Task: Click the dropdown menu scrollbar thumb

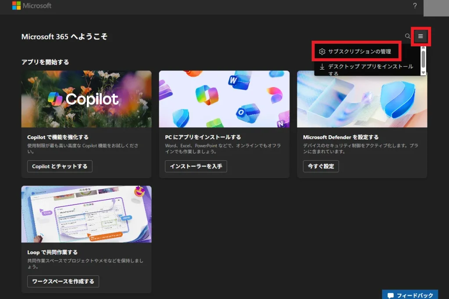Action: click(x=423, y=59)
